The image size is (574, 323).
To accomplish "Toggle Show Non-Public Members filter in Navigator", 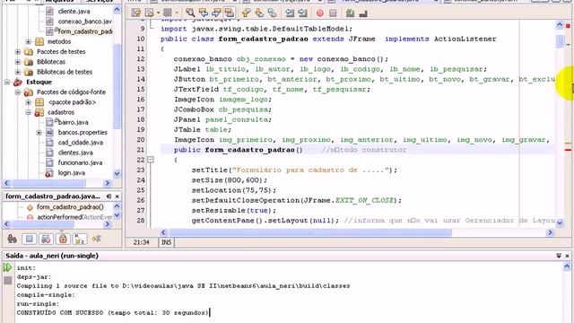I will point(63,239).
